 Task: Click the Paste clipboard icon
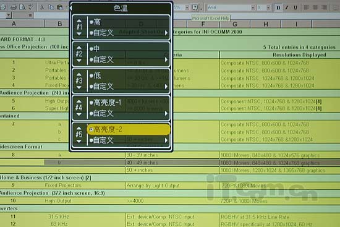click(60, 7)
